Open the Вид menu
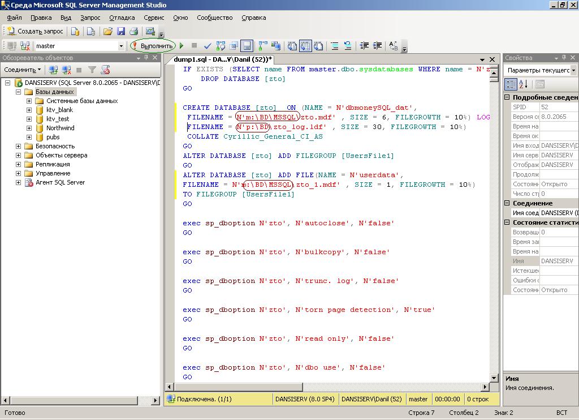579x420 pixels. click(66, 18)
